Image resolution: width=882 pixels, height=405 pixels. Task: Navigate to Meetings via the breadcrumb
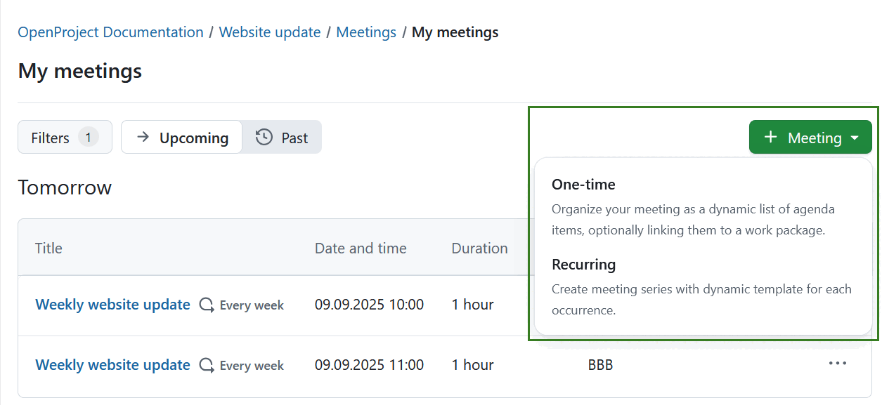(x=366, y=32)
